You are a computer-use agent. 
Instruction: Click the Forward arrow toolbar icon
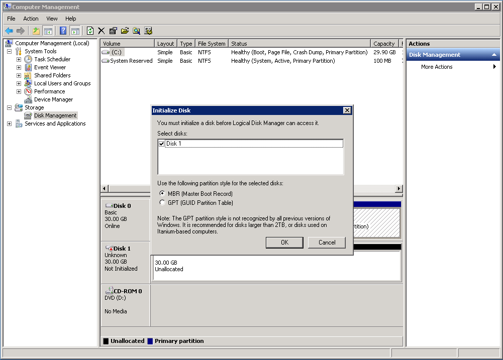point(21,31)
